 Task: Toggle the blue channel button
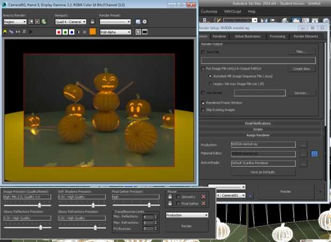coord(72,32)
